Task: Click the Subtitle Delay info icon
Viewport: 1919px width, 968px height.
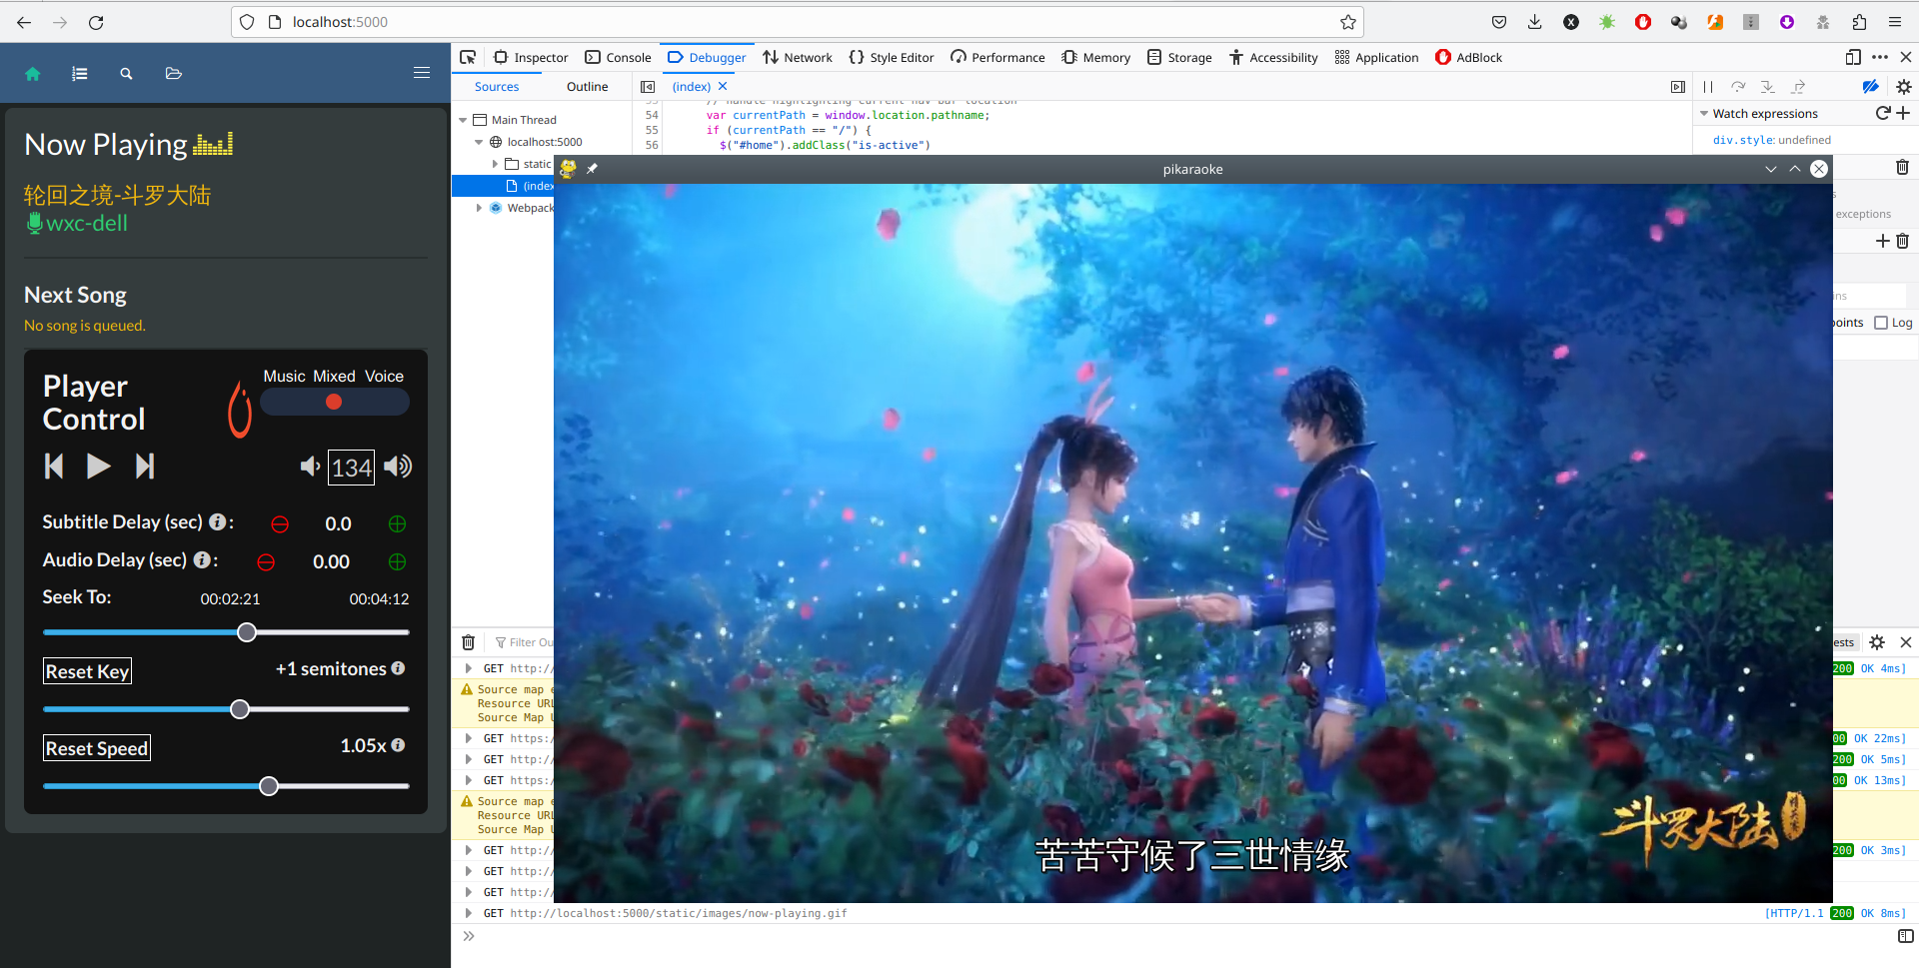Action: click(x=216, y=521)
